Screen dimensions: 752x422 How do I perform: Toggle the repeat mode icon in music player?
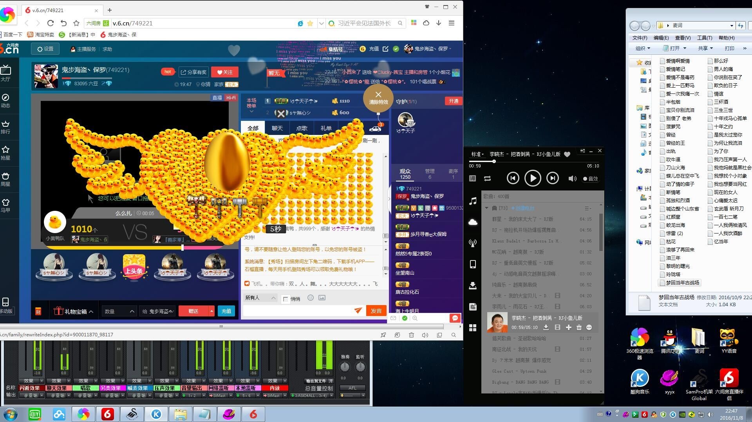487,178
